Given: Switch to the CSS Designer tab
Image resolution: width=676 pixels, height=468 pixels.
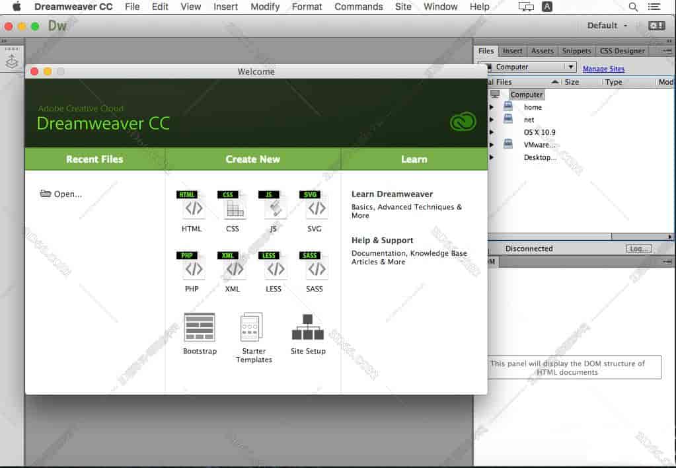Looking at the screenshot, I should pos(622,50).
